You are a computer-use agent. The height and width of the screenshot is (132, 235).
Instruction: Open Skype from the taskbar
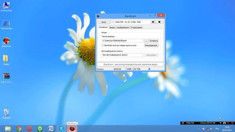pyautogui.click(x=61, y=129)
